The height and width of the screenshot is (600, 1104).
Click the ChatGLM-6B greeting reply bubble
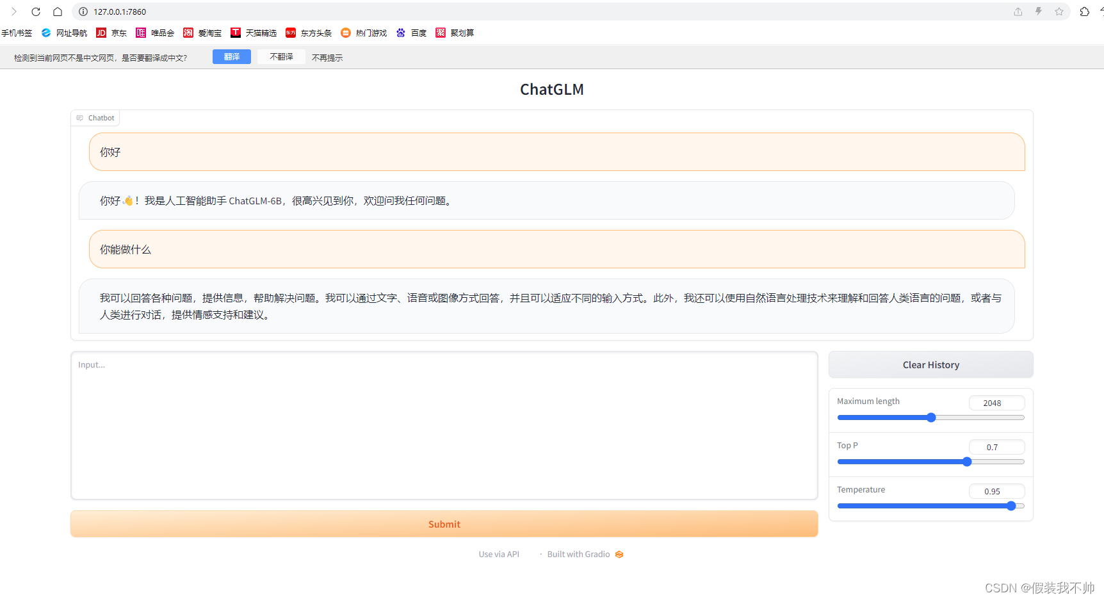546,200
